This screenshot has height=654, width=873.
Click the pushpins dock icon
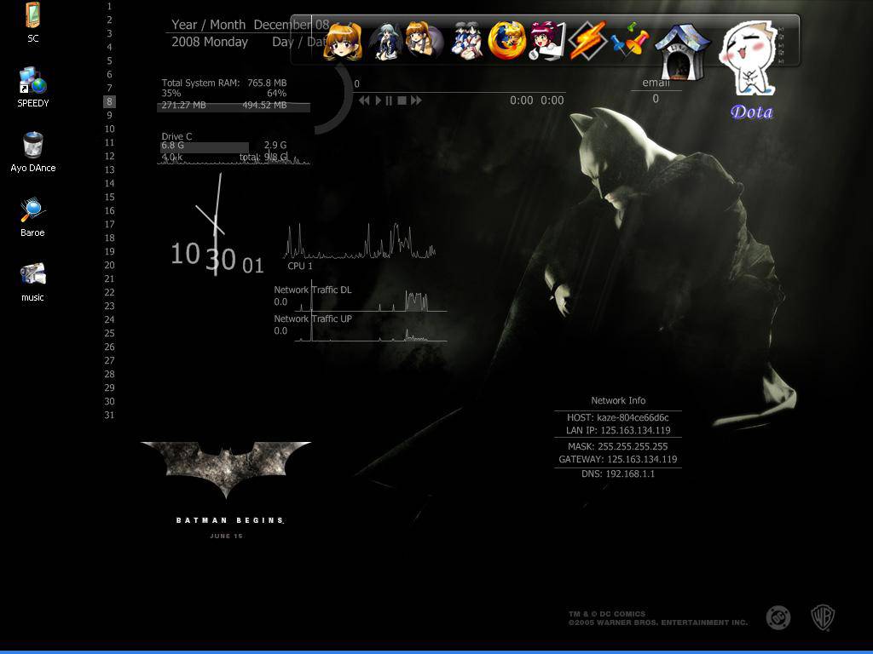coord(629,39)
